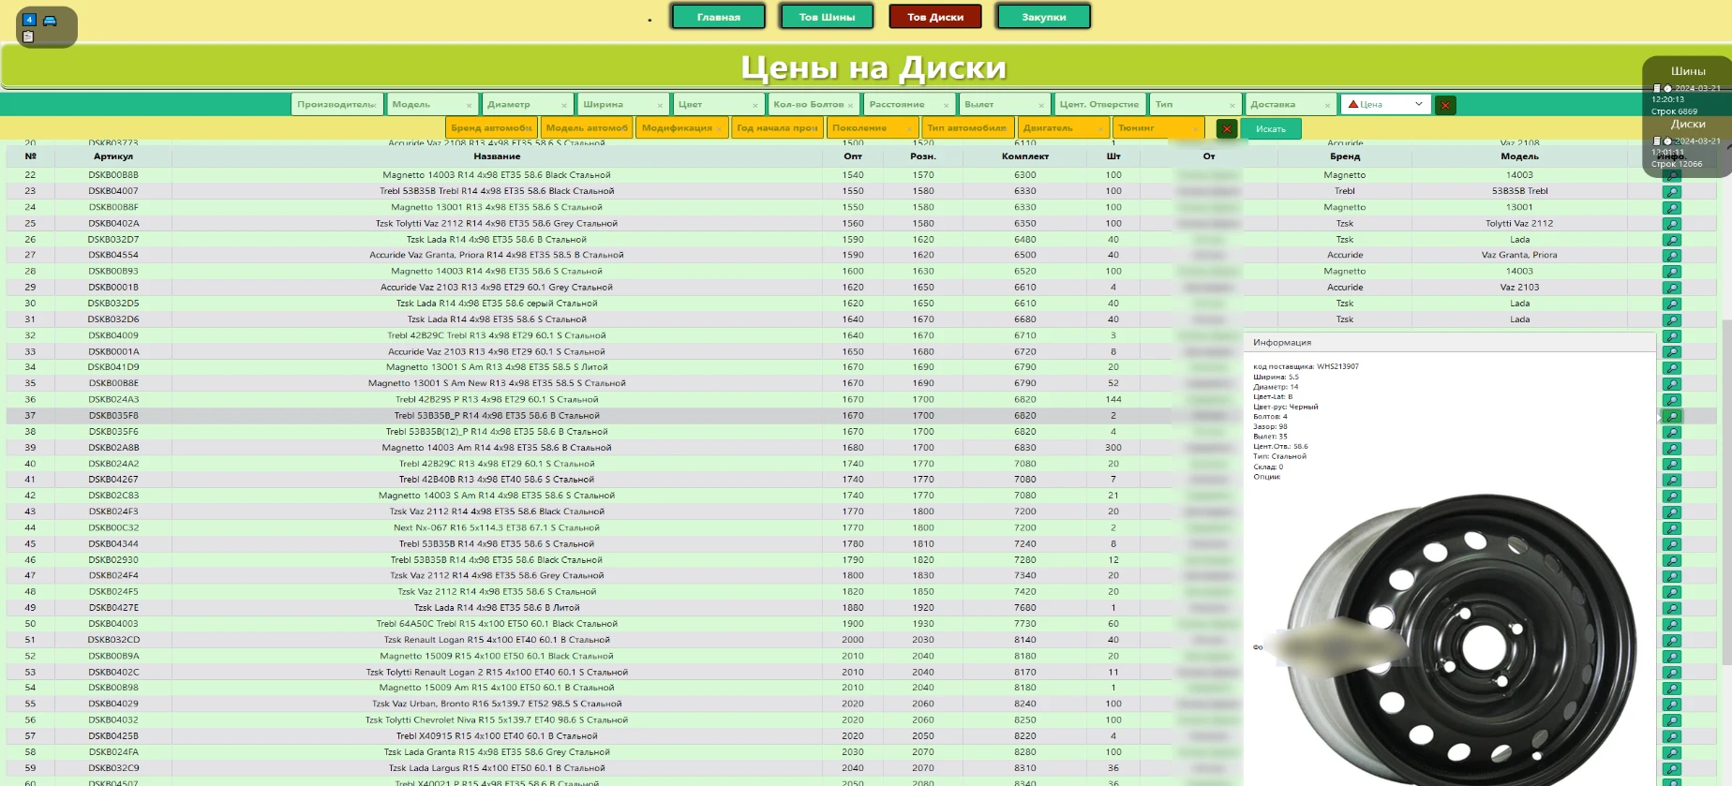Open the Закупки tab
This screenshot has width=1732, height=786.
tap(1044, 17)
